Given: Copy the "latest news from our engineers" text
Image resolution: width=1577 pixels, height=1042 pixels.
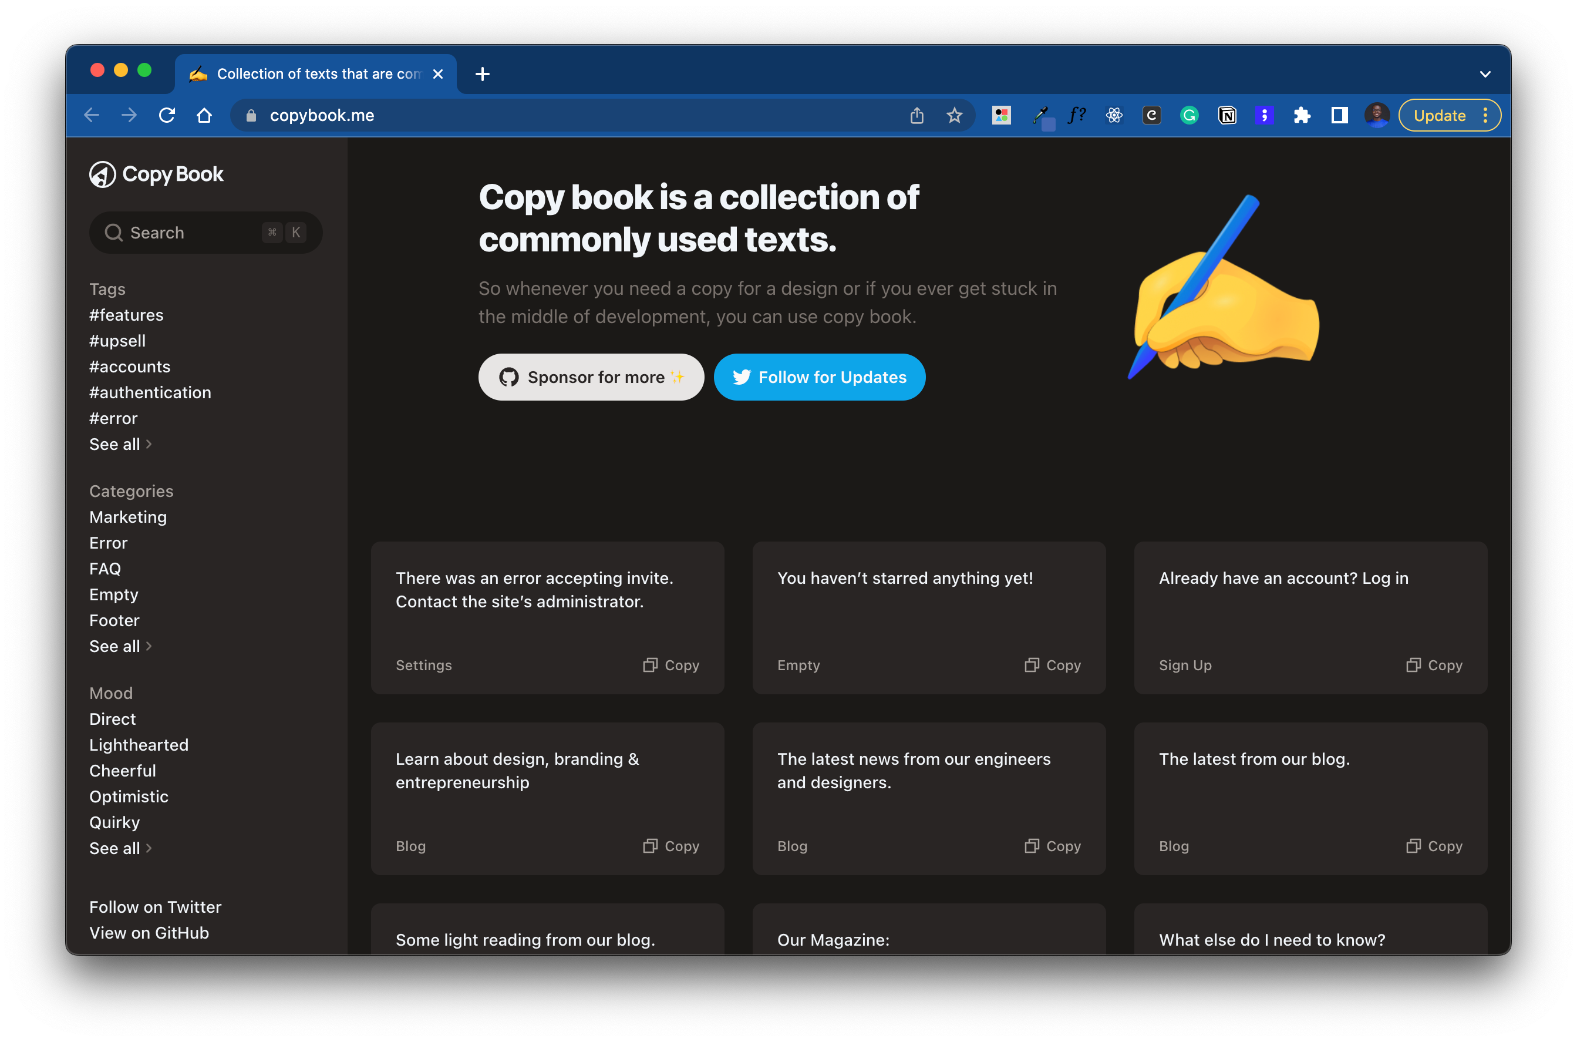Looking at the screenshot, I should click(x=1052, y=845).
